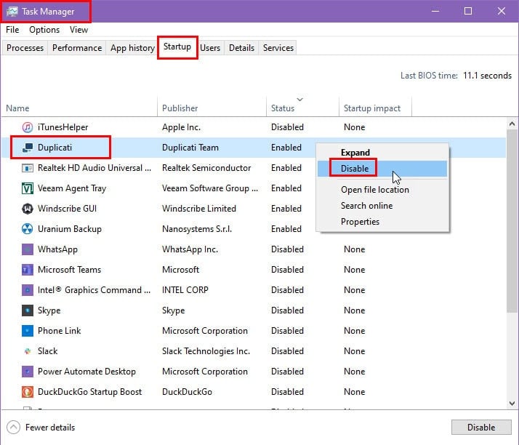Viewport: 519px width, 445px height.
Task: Click the Uranium Backup icon
Action: pyautogui.click(x=27, y=229)
